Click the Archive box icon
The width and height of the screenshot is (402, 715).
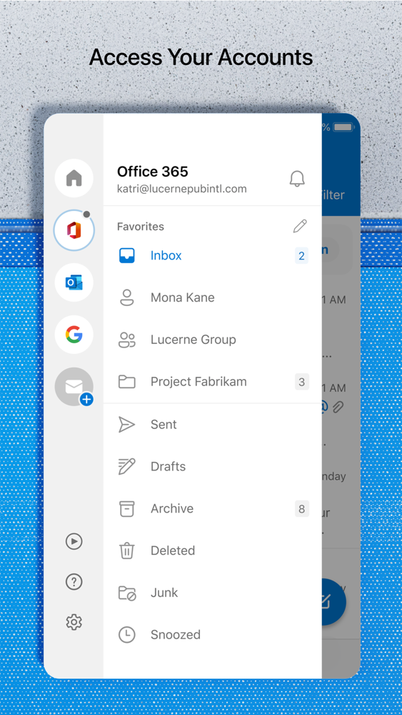tap(126, 508)
